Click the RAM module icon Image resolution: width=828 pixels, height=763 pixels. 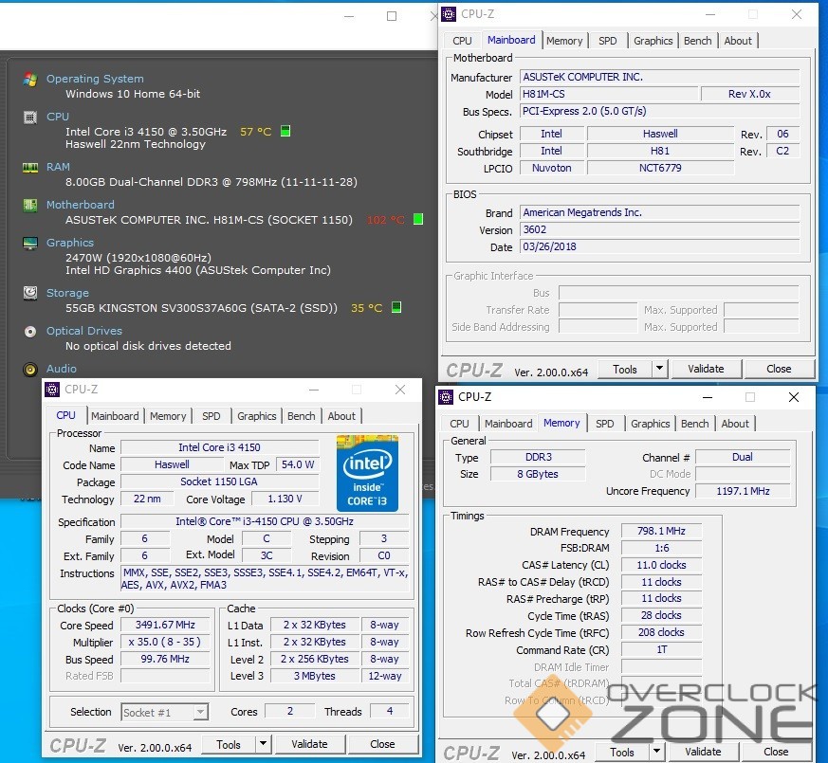click(30, 168)
